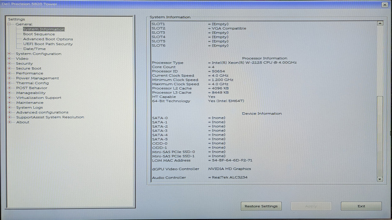The height and width of the screenshot is (220, 392).
Task: Select the Manageability label
Action: 31,93
